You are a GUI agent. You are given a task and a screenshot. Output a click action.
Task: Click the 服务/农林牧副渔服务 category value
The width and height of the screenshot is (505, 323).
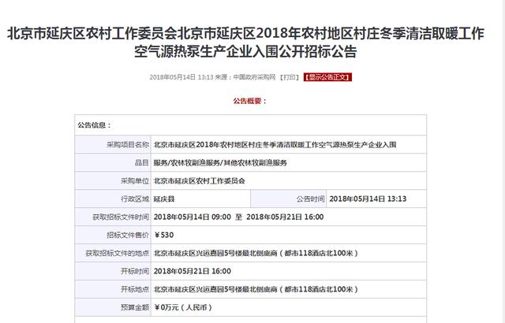click(220, 162)
